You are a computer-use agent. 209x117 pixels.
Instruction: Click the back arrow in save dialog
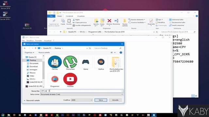(x=25, y=48)
